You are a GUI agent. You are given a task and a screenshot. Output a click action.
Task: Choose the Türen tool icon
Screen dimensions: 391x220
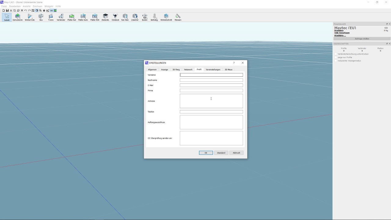(x=51, y=17)
